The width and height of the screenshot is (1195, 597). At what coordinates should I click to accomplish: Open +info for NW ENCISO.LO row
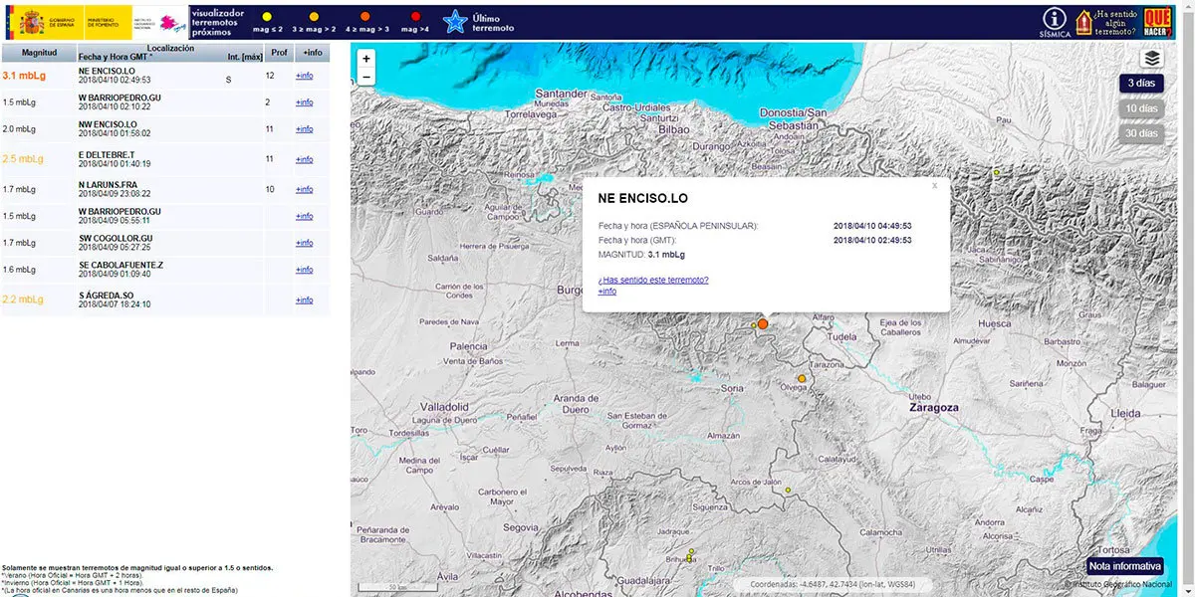pyautogui.click(x=305, y=131)
